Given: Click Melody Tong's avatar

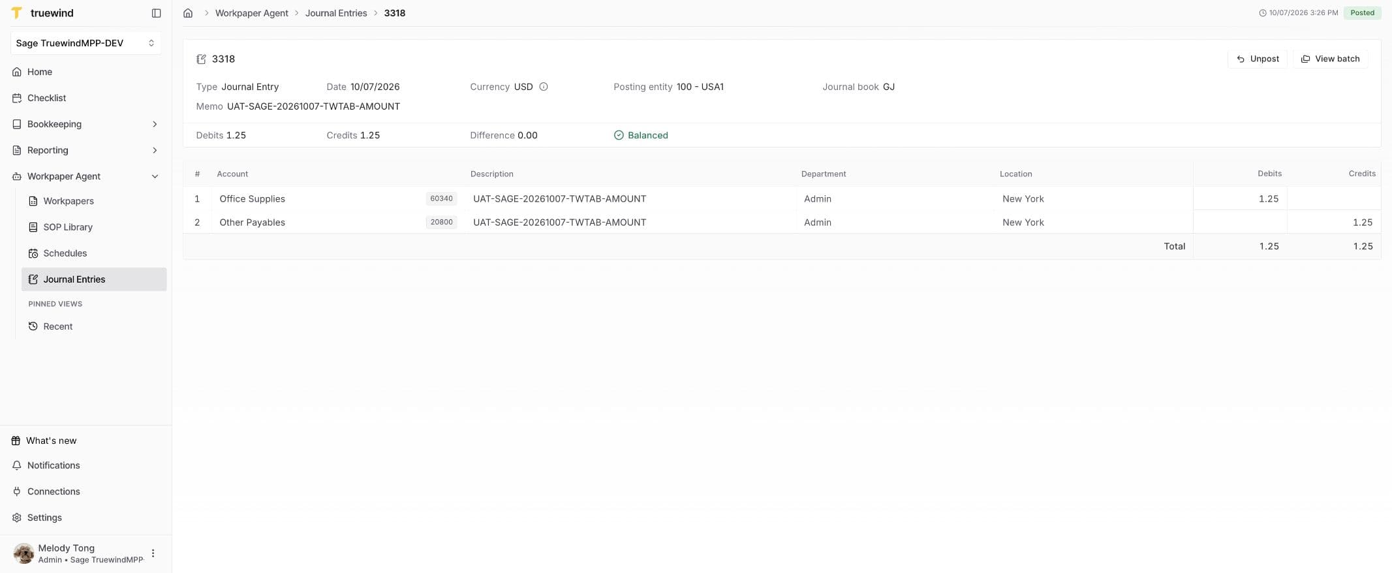Looking at the screenshot, I should click(24, 553).
